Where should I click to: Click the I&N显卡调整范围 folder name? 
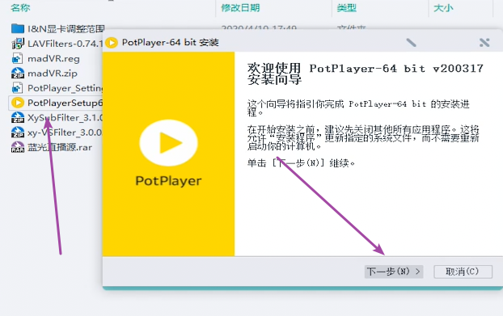66,29
